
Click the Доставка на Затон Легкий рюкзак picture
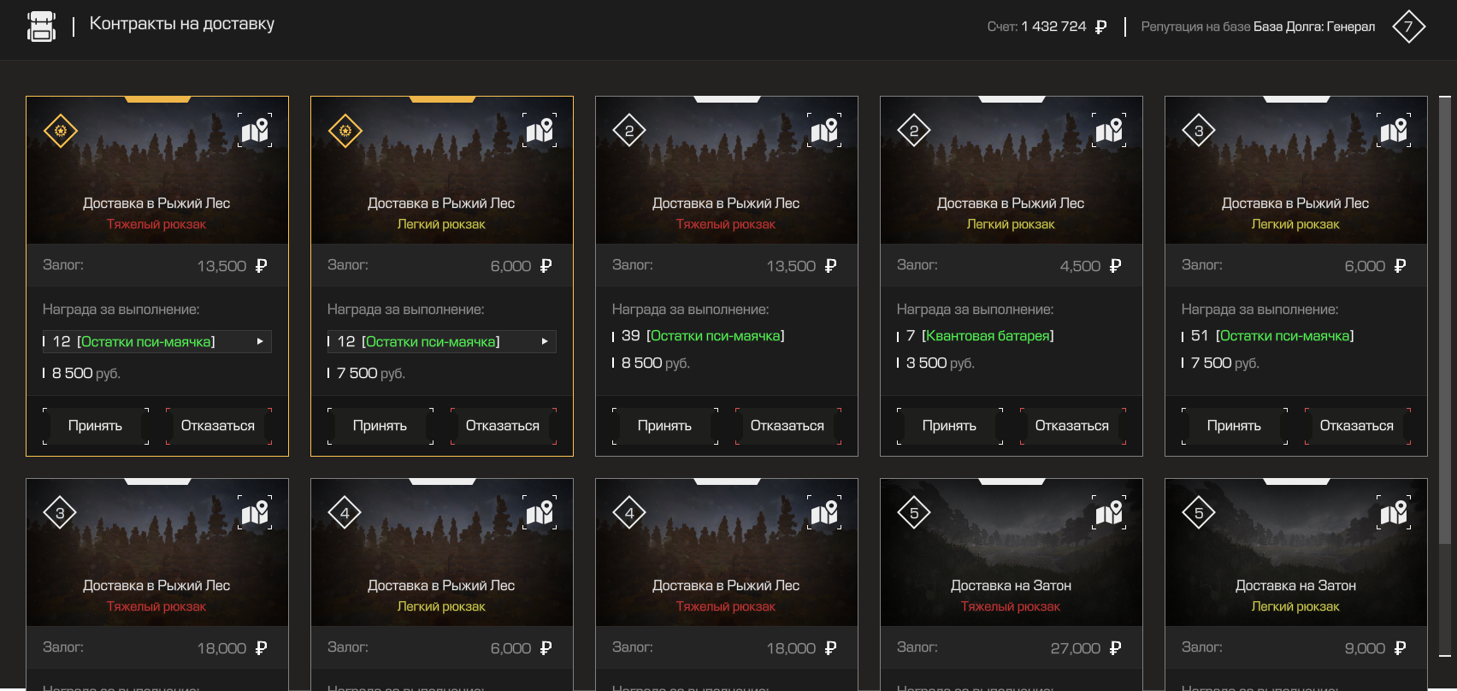1296,552
